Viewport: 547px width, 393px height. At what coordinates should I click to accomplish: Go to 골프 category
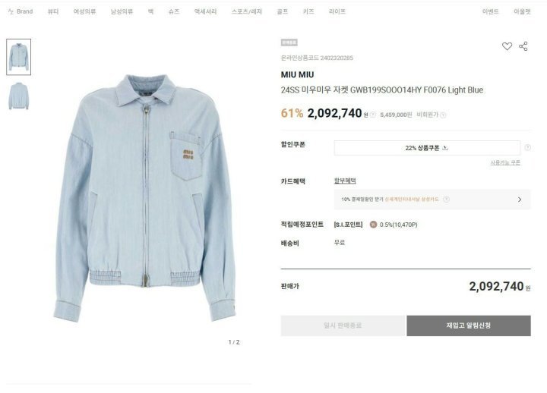coord(282,11)
